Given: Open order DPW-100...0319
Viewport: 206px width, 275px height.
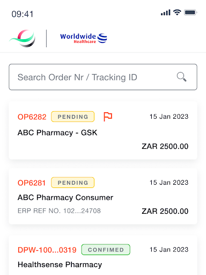Looking at the screenshot, I should click(47, 250).
